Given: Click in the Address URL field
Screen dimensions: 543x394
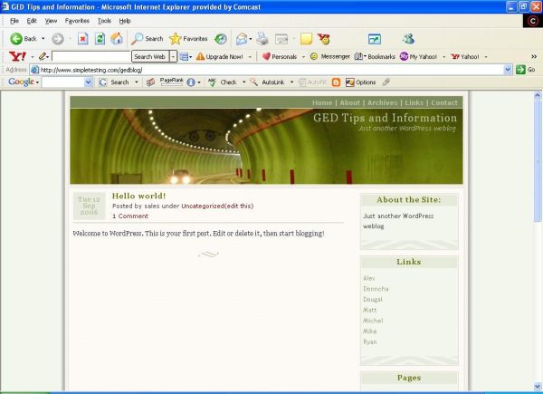Looking at the screenshot, I should [267, 70].
